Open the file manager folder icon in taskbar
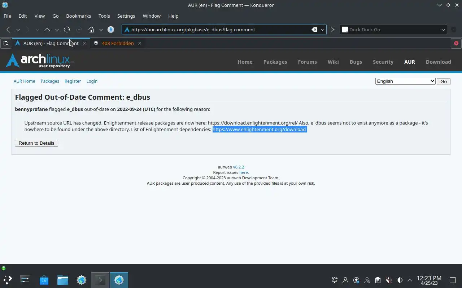462x288 pixels. (x=63, y=280)
